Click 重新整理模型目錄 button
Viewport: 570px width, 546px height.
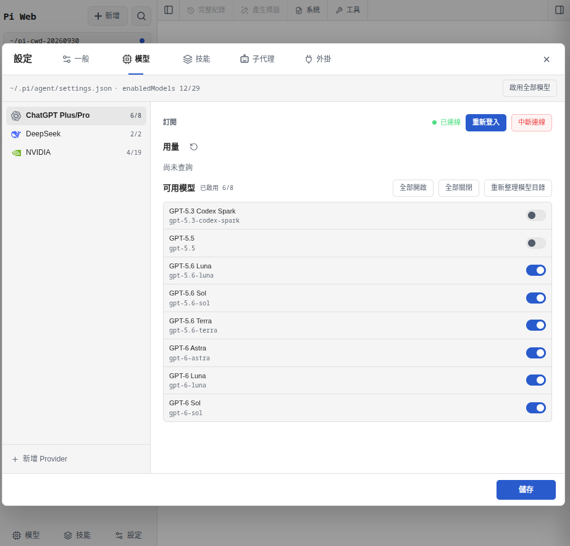(x=518, y=188)
